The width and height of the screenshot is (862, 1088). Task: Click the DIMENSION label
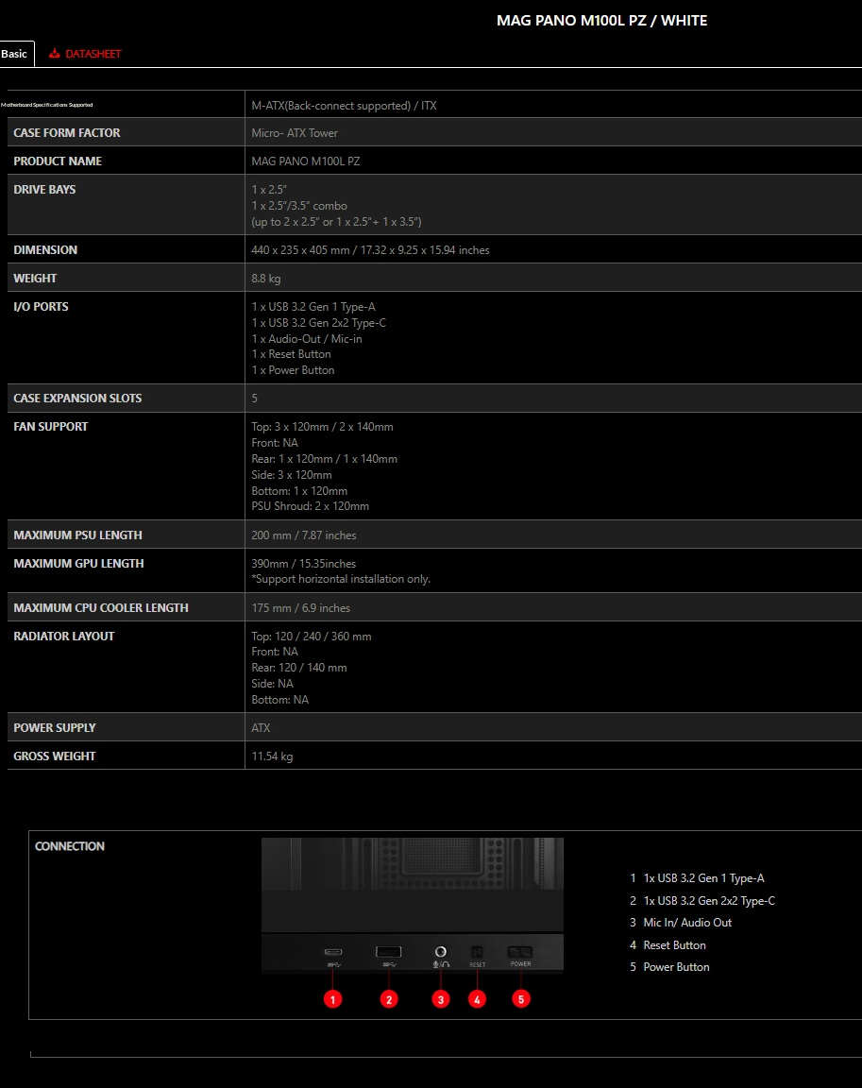tap(45, 249)
